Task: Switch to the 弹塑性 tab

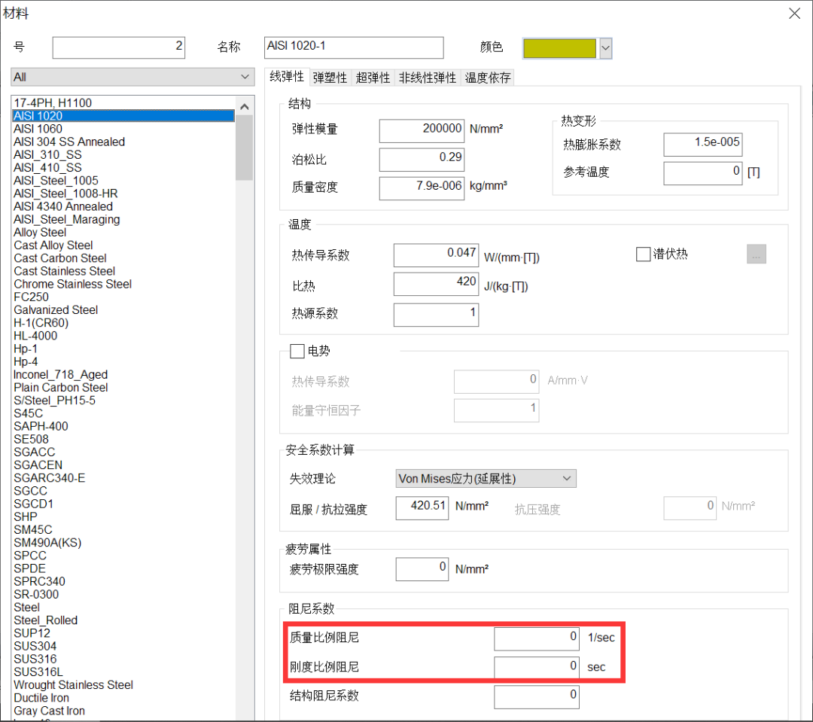Action: click(331, 77)
